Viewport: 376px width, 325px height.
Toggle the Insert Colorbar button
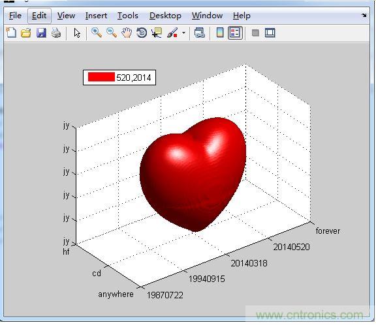coord(220,33)
